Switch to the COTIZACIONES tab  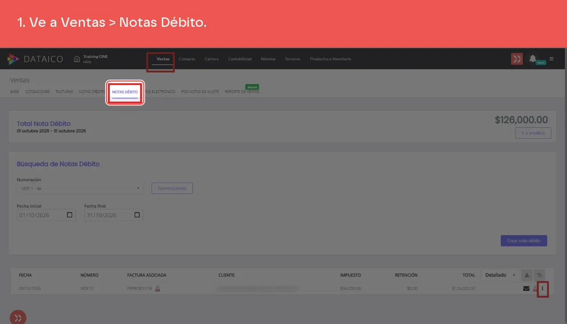pos(37,92)
